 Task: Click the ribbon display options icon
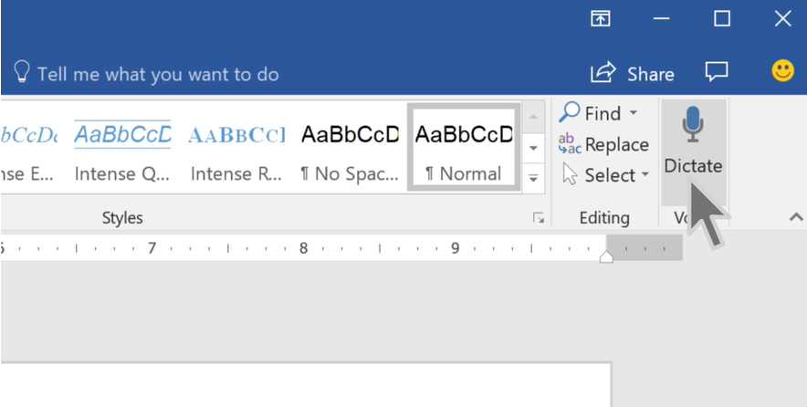600,18
